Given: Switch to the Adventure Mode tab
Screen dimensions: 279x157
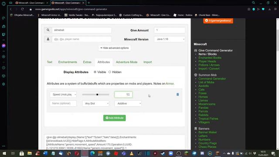Looking at the screenshot, I should pos(127,62).
